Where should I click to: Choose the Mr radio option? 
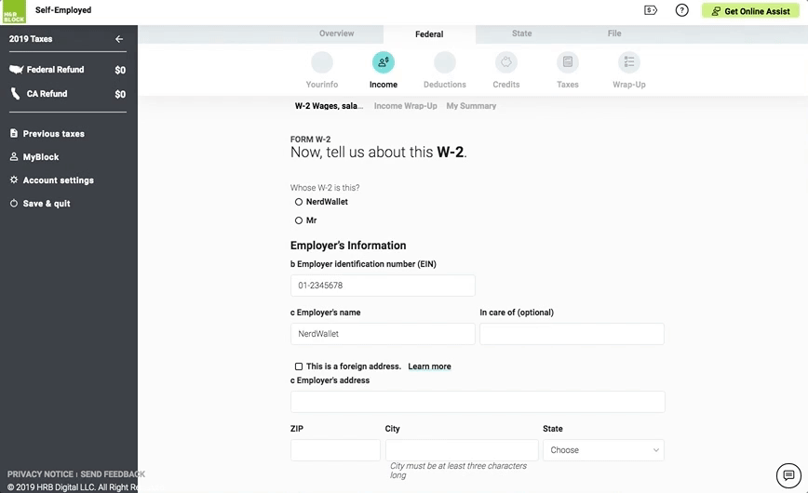(x=299, y=220)
